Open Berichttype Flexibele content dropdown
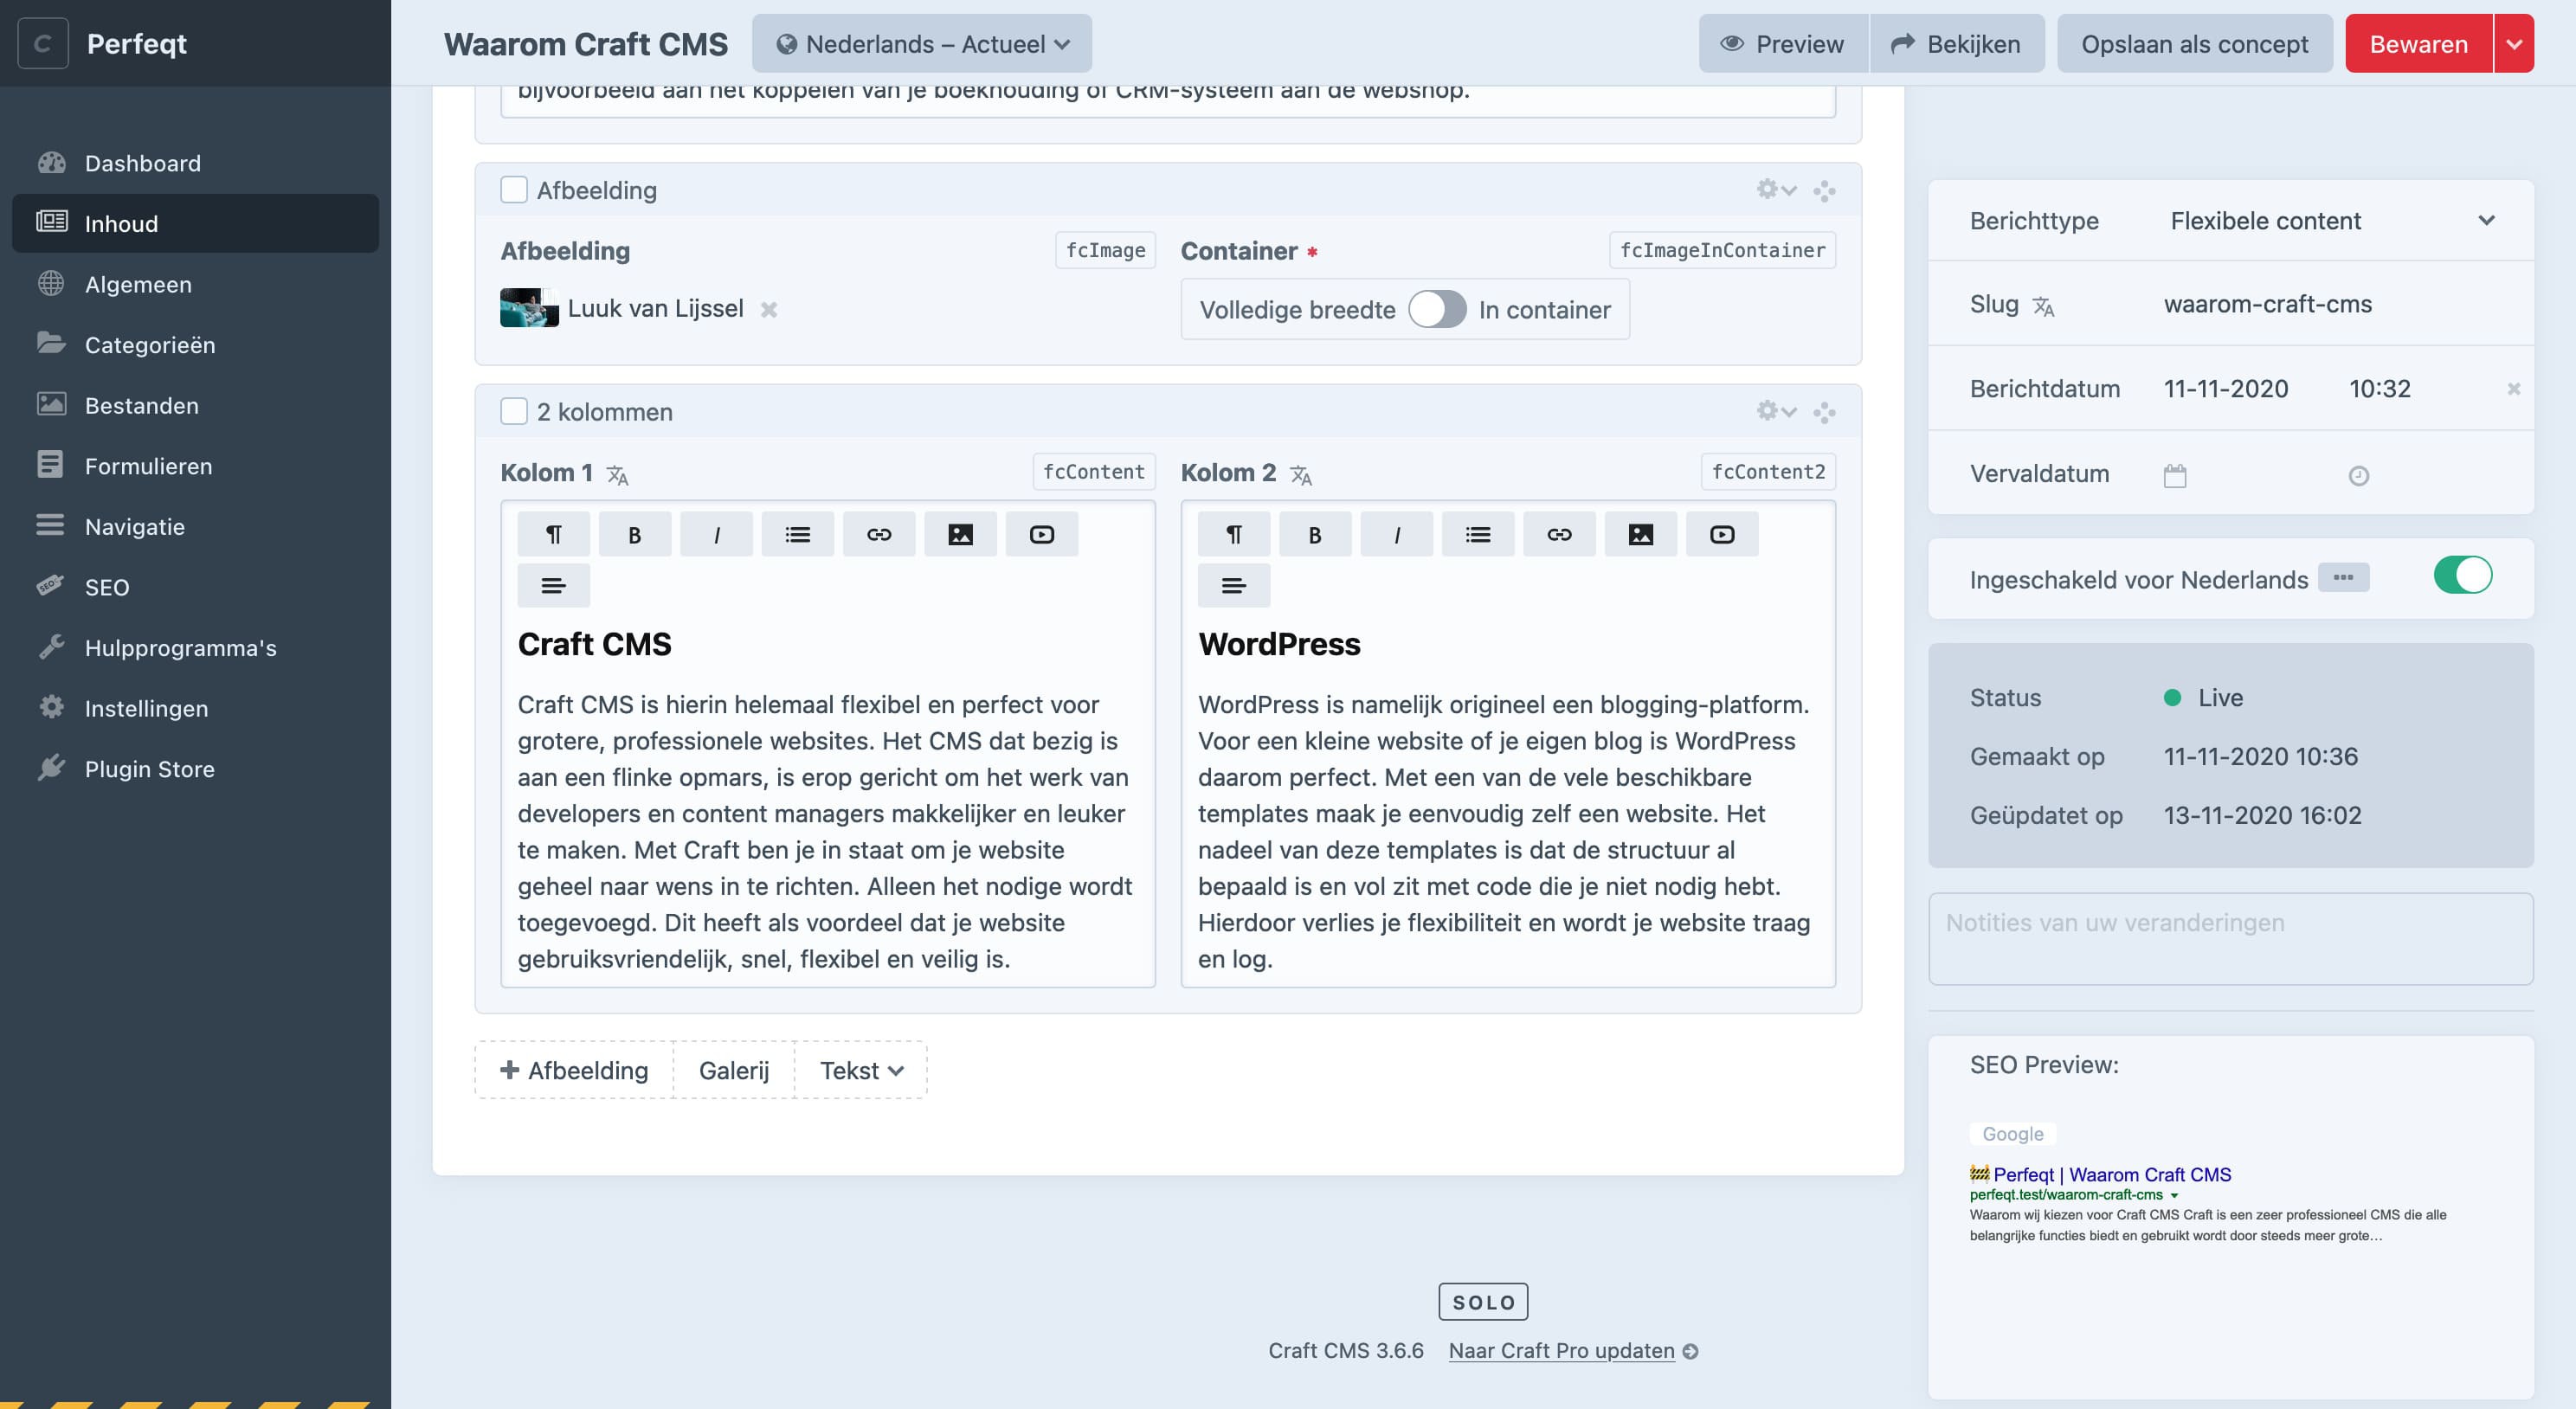Viewport: 2576px width, 1409px height. click(2332, 220)
